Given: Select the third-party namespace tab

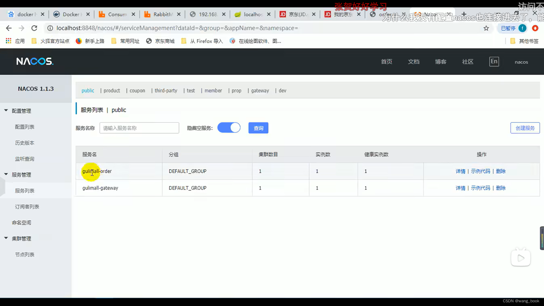Looking at the screenshot, I should [x=166, y=90].
